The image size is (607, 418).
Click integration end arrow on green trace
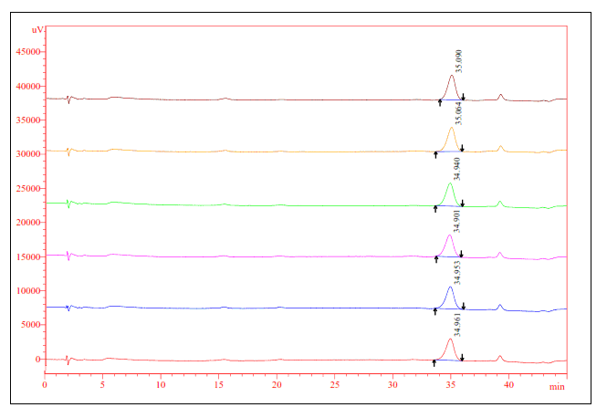pos(463,204)
